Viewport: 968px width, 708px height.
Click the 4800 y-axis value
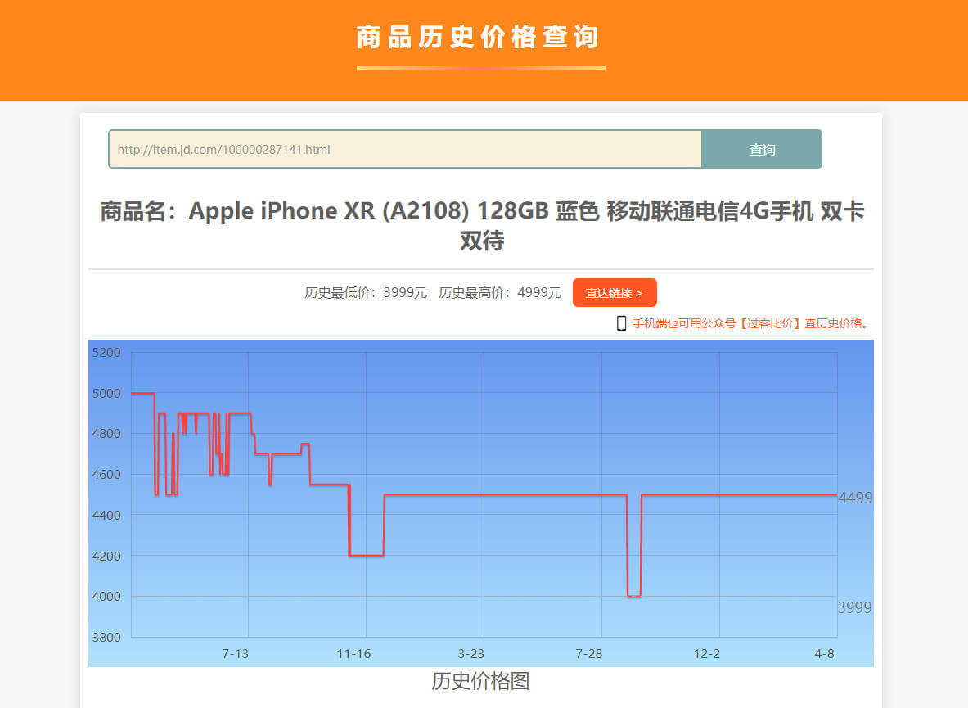(x=106, y=433)
